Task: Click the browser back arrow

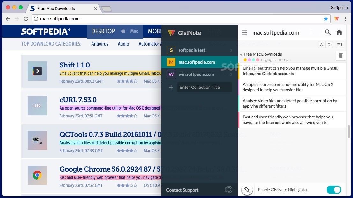Action: pos(8,19)
